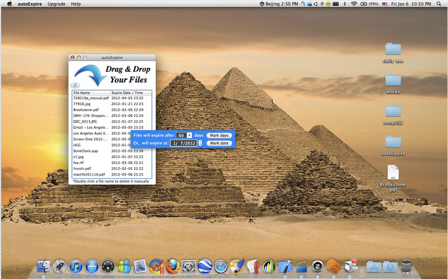Viewport: 448px width, 279px height.
Task: Click the date stepper arrows next to 1/7/2012
Action: tap(200, 143)
